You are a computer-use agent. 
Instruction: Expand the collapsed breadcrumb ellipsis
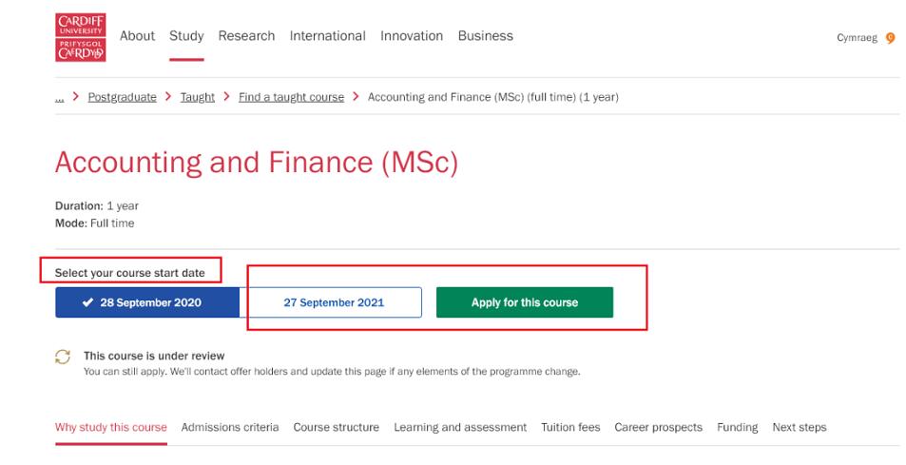pyautogui.click(x=60, y=97)
